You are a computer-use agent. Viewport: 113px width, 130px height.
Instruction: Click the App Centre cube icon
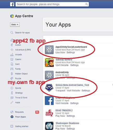pyautogui.click(x=12, y=16)
